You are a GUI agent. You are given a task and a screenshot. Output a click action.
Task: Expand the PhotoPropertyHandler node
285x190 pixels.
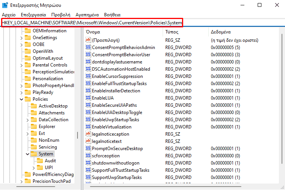pyautogui.click(x=21, y=86)
